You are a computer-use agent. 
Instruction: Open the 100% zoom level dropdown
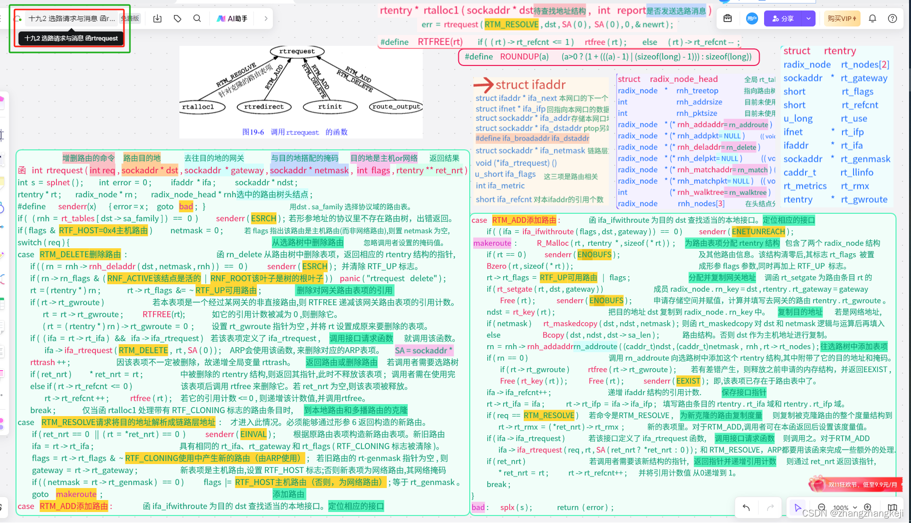pos(845,508)
